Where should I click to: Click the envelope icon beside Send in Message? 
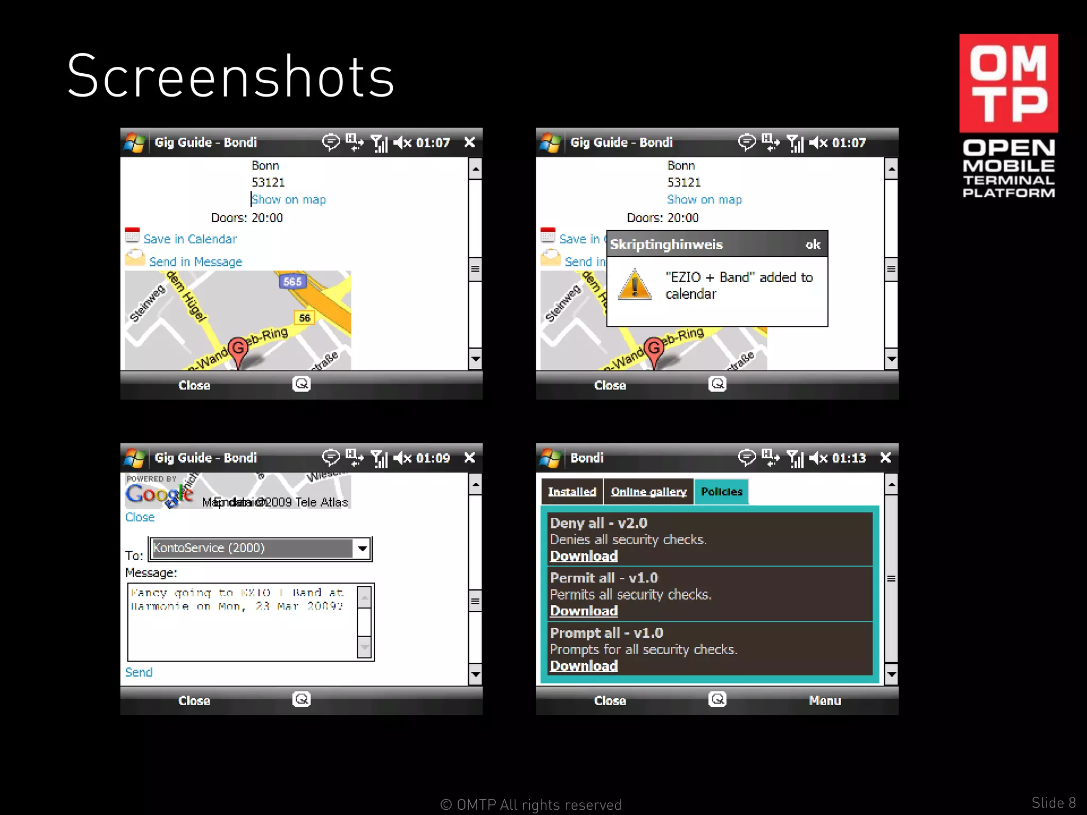point(135,258)
